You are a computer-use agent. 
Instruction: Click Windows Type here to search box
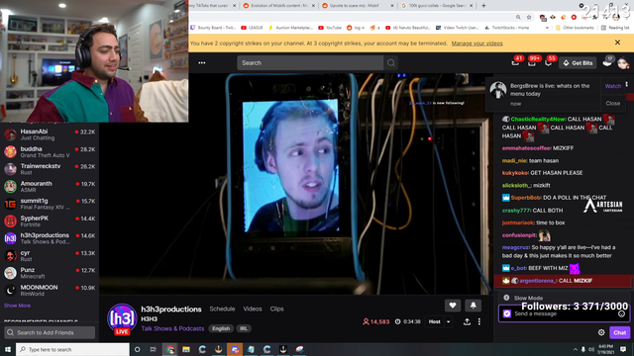pyautogui.click(x=72, y=349)
